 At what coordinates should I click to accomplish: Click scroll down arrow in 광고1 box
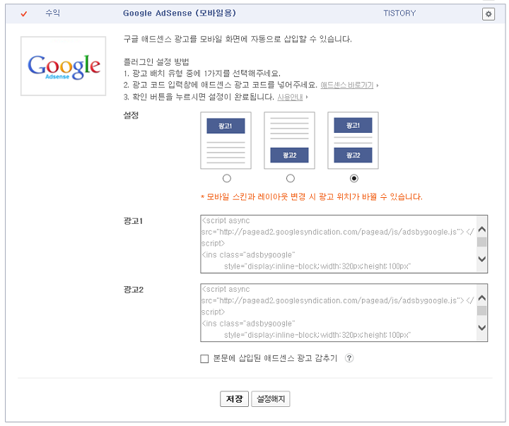point(482,259)
